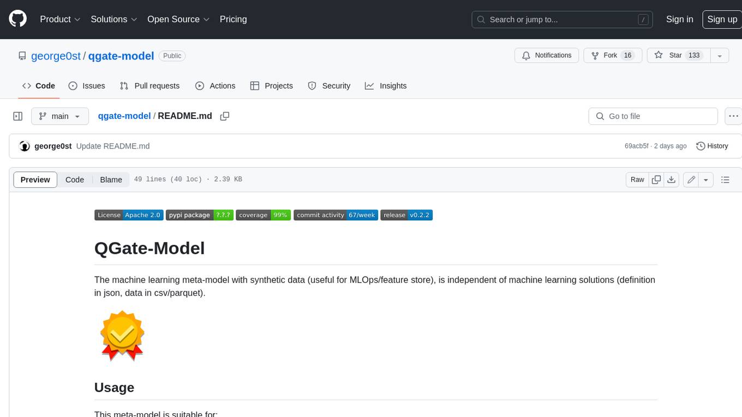Click the Usage heading
The image size is (742, 417).
(114, 388)
